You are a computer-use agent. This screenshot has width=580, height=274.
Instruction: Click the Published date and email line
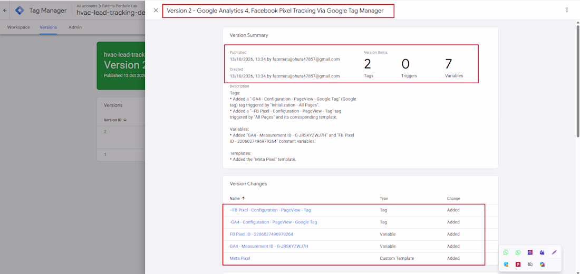[x=284, y=59]
